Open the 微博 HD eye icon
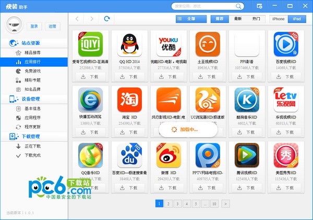 pos(168,155)
